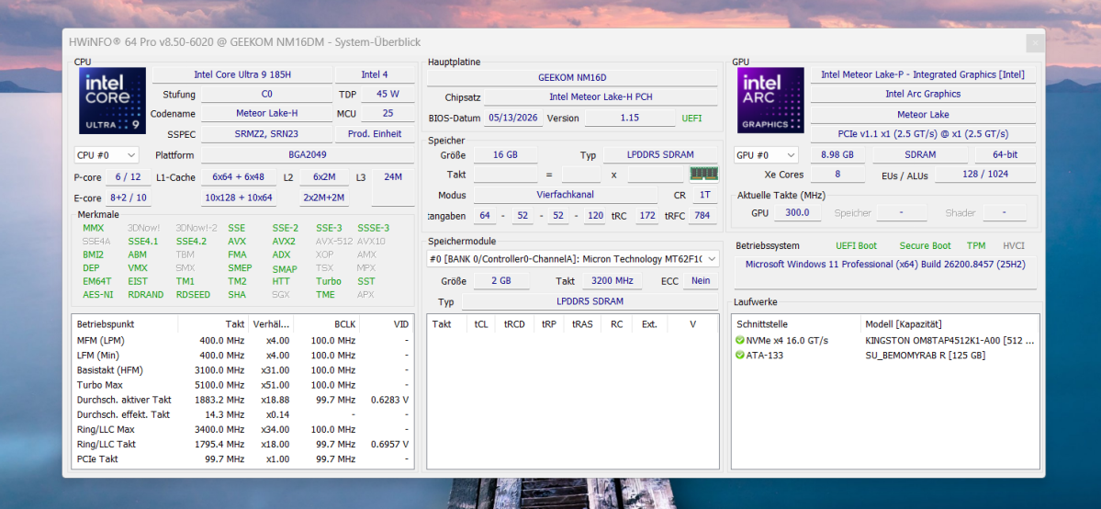1101x509 pixels.
Task: Click the UEFI Boot indicator
Action: (x=856, y=245)
